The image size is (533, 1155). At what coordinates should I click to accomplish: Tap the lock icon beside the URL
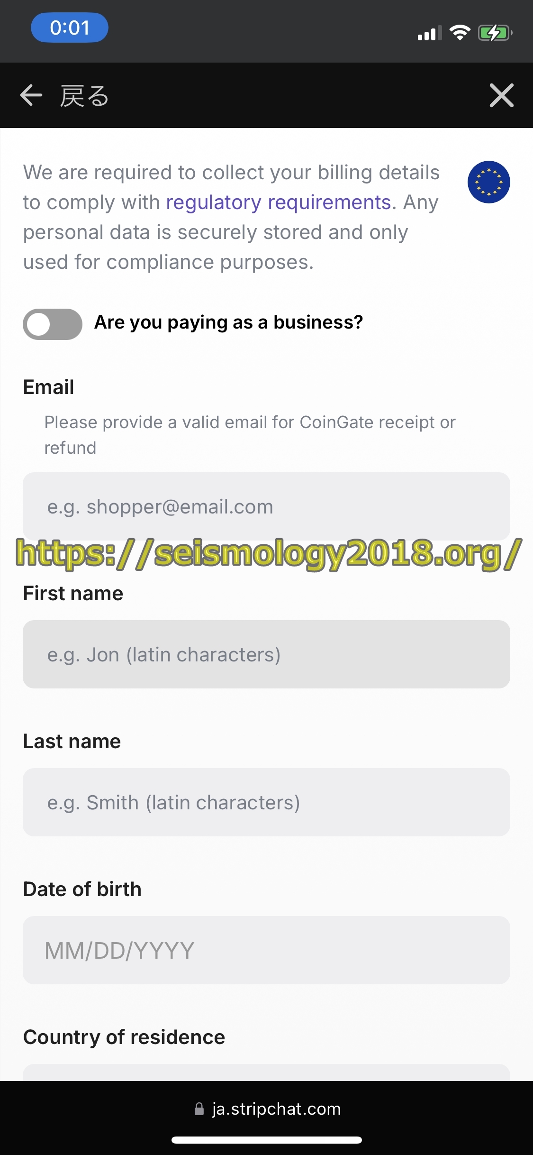(x=199, y=1109)
